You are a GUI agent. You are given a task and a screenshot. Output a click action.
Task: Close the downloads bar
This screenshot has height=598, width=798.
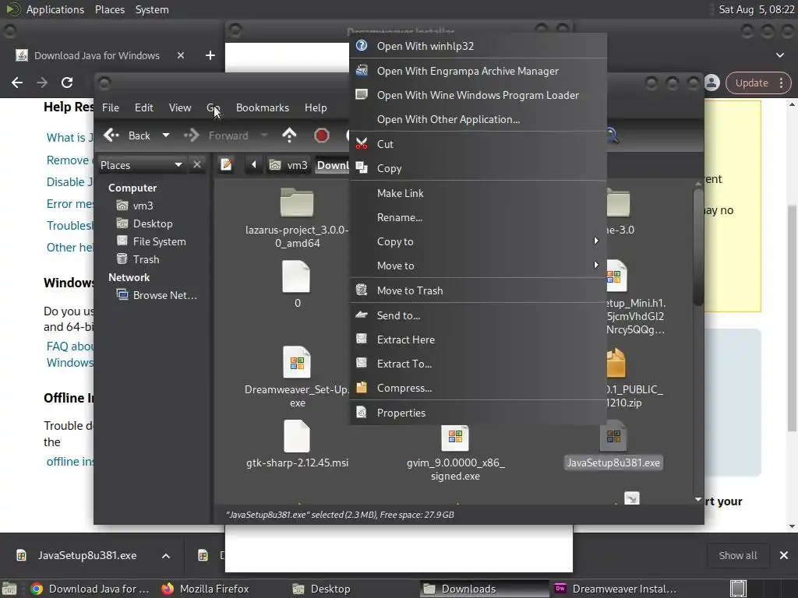coord(784,556)
